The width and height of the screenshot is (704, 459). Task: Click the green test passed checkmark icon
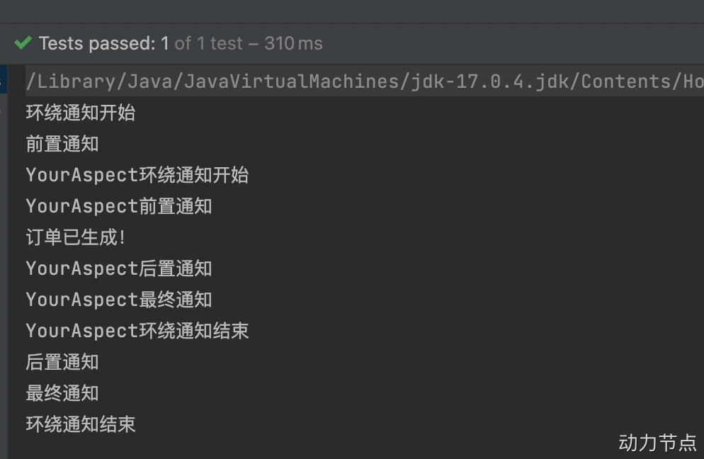click(x=22, y=42)
